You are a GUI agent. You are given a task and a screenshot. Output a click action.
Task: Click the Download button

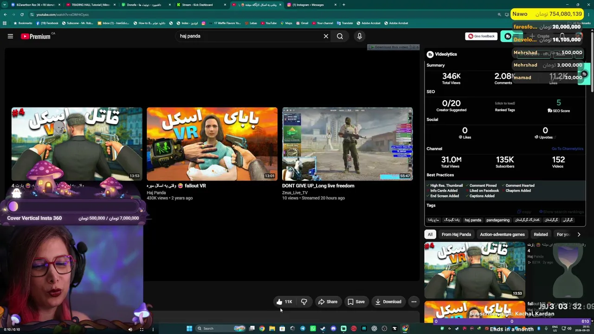[x=388, y=302]
